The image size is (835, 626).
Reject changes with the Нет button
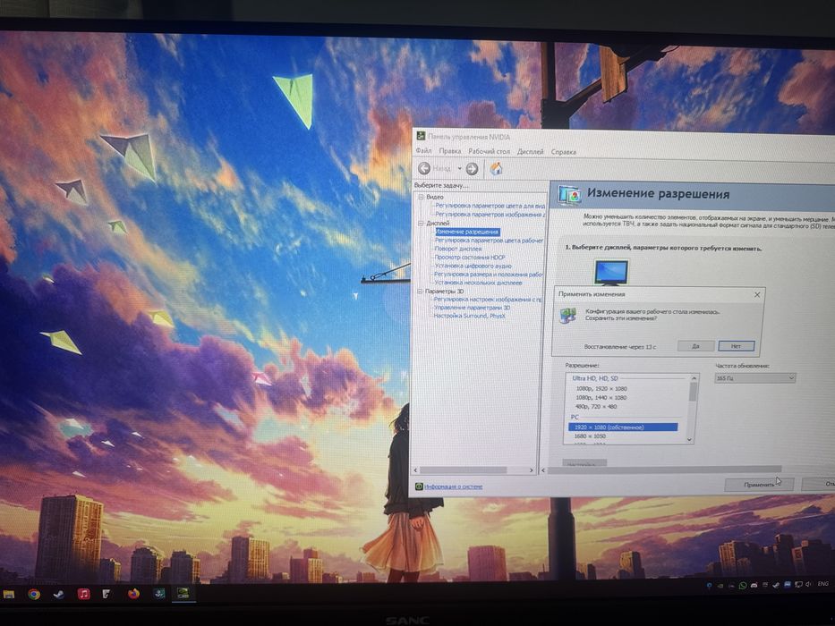point(736,346)
